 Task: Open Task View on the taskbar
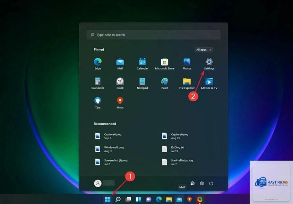coord(128,199)
